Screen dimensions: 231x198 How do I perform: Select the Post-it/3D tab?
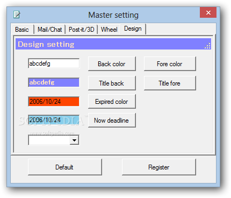click(x=82, y=30)
